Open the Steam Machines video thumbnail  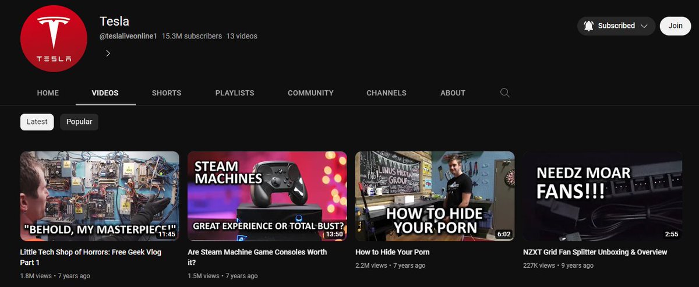pos(267,196)
